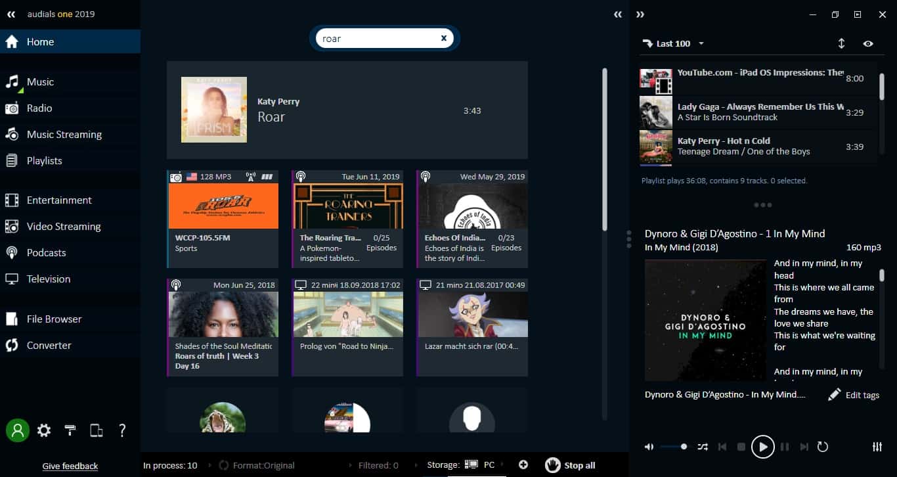Click the restore window icon in title bar
Viewport: 897px width, 477px height.
click(x=835, y=14)
